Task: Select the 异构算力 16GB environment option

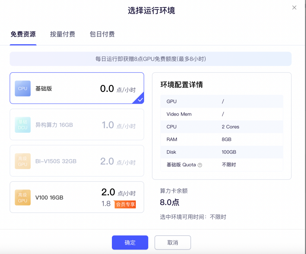Action: tap(76, 125)
